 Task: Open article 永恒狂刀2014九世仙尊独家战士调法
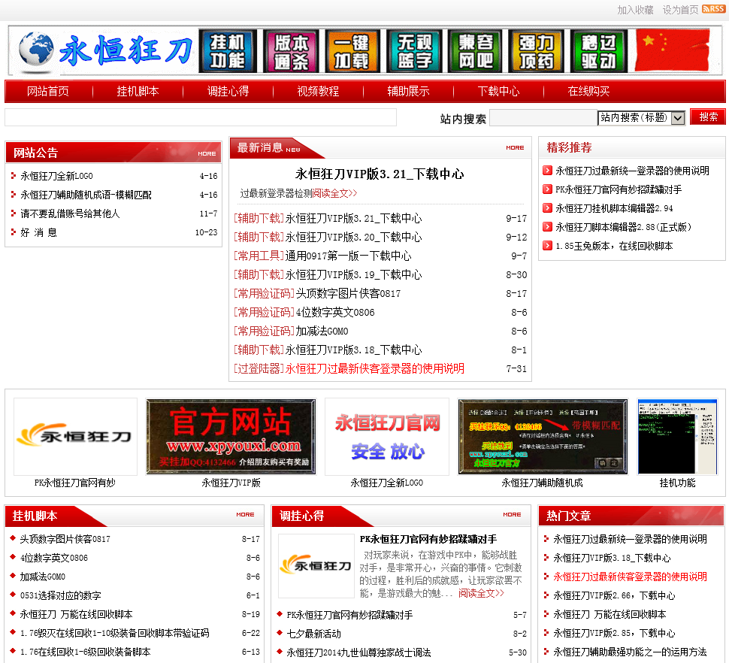tap(358, 652)
